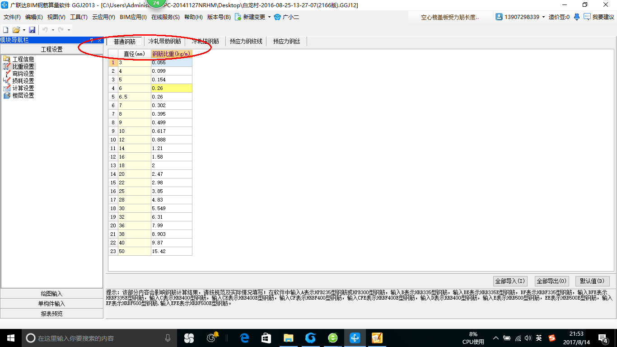Open dropdown arrow beside the Undo icon
617x347 pixels.
point(53,30)
